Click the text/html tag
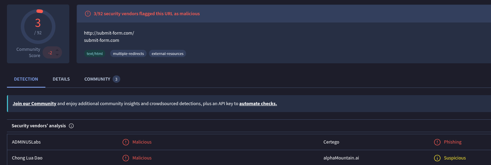Screen dimensions: 491x165 click(x=95, y=54)
